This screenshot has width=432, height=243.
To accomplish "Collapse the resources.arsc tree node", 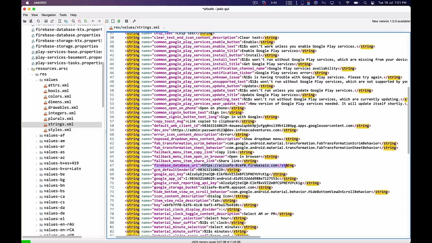I will 28,69.
